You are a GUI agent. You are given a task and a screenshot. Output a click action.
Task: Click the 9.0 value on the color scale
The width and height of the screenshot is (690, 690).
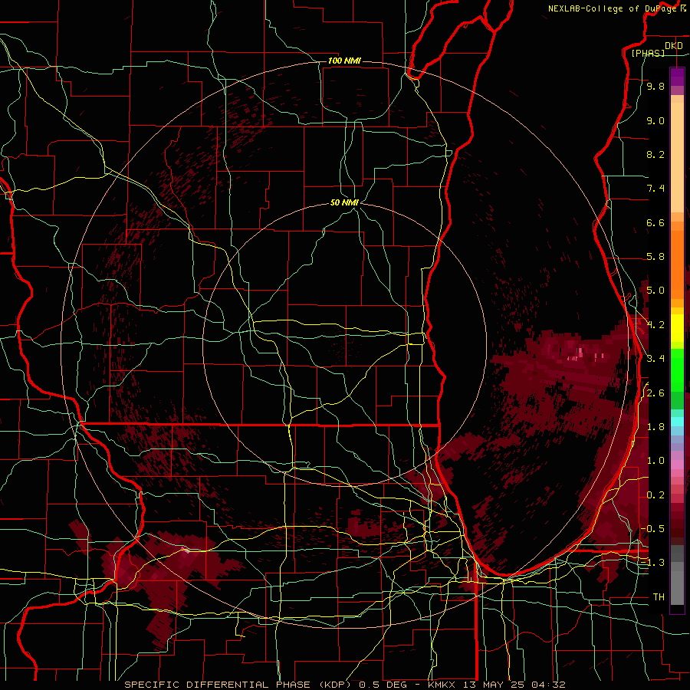pyautogui.click(x=655, y=120)
